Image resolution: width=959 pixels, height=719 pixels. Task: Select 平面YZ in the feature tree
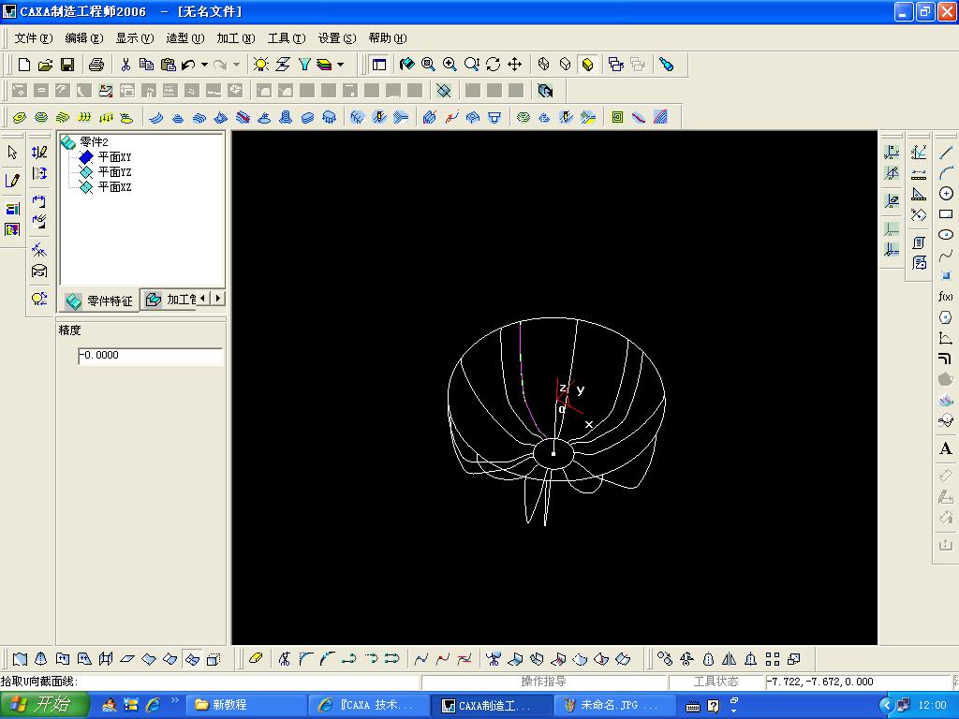[114, 172]
